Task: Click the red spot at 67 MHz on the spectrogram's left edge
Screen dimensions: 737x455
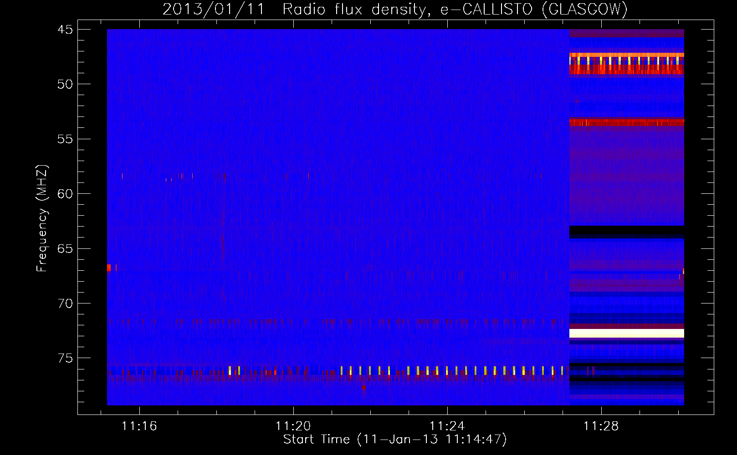Action: tap(109, 268)
